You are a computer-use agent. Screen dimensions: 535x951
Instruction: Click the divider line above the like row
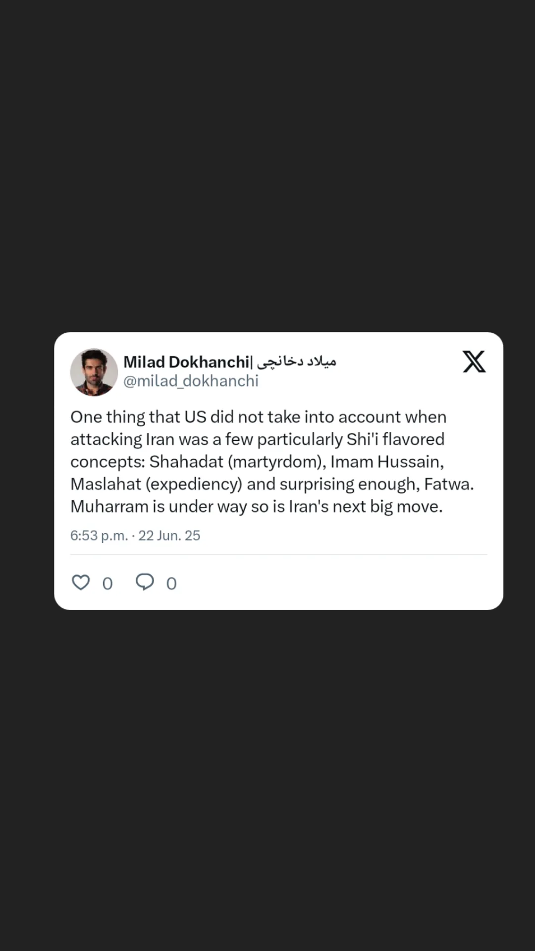click(278, 555)
